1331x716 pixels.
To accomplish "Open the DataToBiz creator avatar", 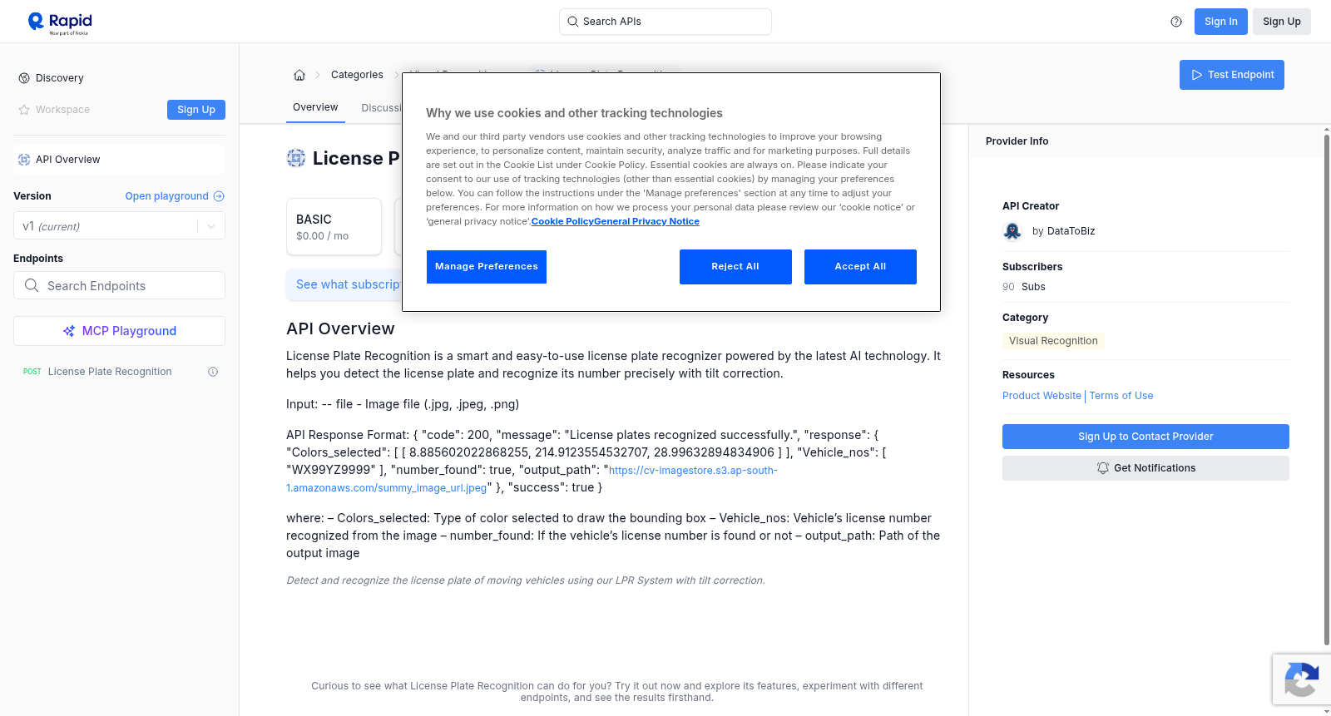I will coord(1012,231).
